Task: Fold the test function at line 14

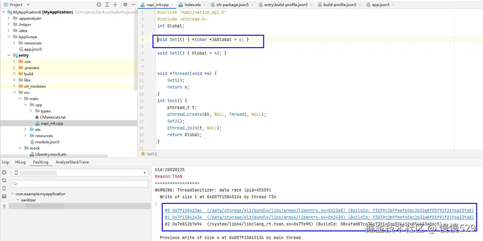Action: coord(155,101)
